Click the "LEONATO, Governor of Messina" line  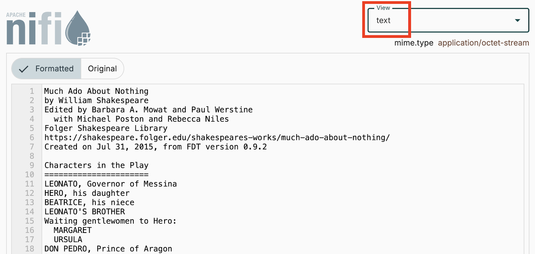coord(110,184)
